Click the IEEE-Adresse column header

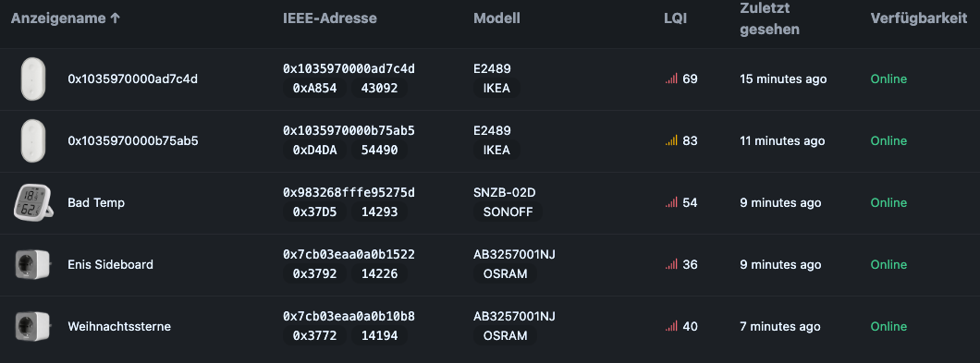coord(330,18)
